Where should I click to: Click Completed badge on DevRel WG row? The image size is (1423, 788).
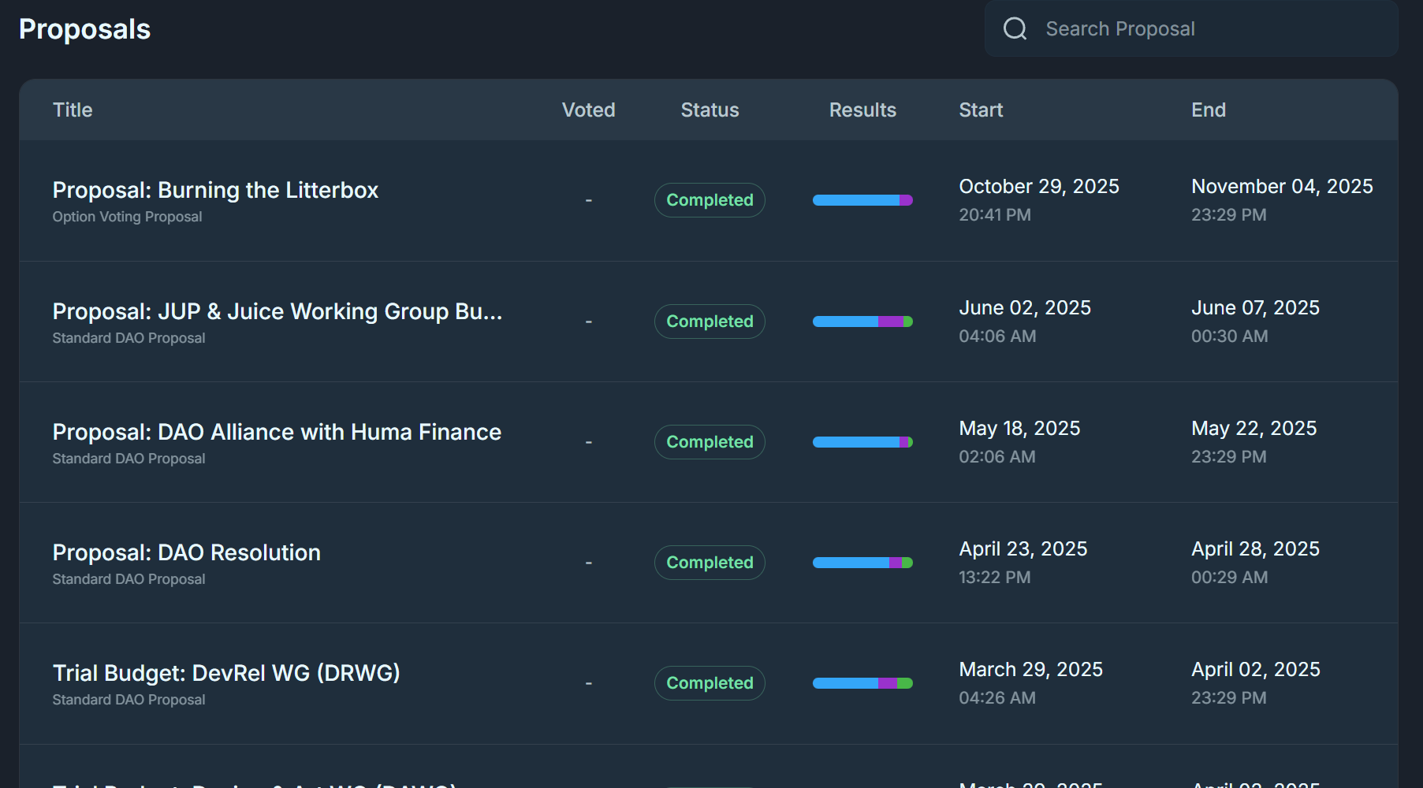click(x=710, y=683)
